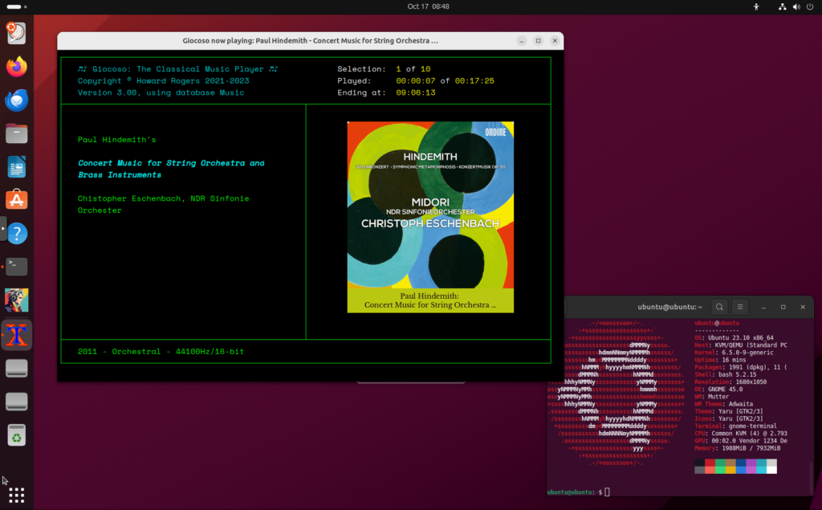Open Firefox from the dock

pyautogui.click(x=17, y=67)
